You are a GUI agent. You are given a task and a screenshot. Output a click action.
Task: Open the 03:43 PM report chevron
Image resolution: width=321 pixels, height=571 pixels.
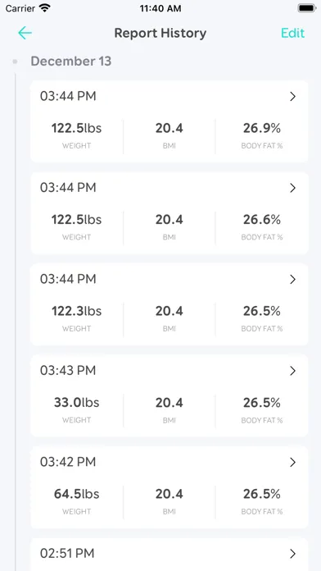pos(292,371)
